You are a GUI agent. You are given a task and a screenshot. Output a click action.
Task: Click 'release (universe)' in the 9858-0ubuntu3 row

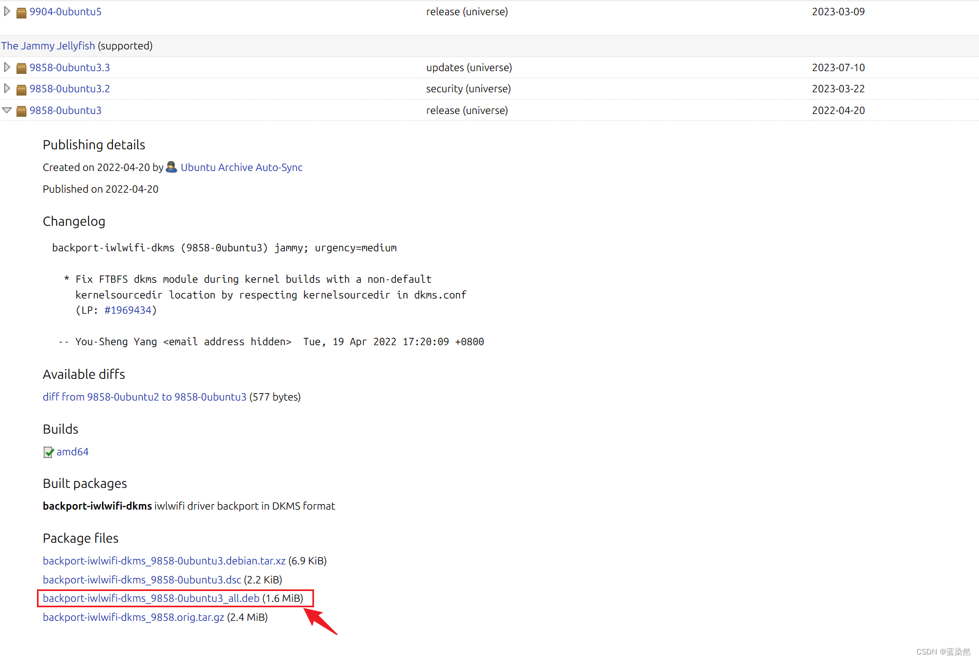point(467,110)
